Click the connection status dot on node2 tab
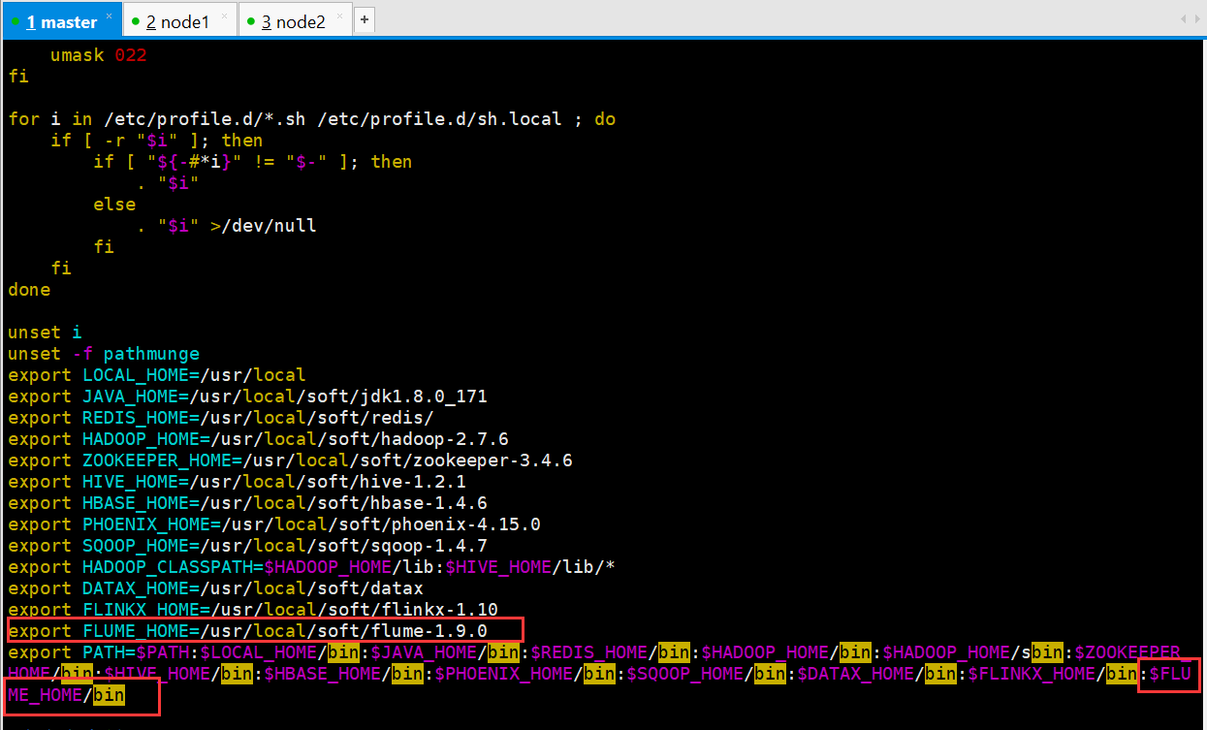Viewport: 1207px width, 730px height. click(250, 20)
